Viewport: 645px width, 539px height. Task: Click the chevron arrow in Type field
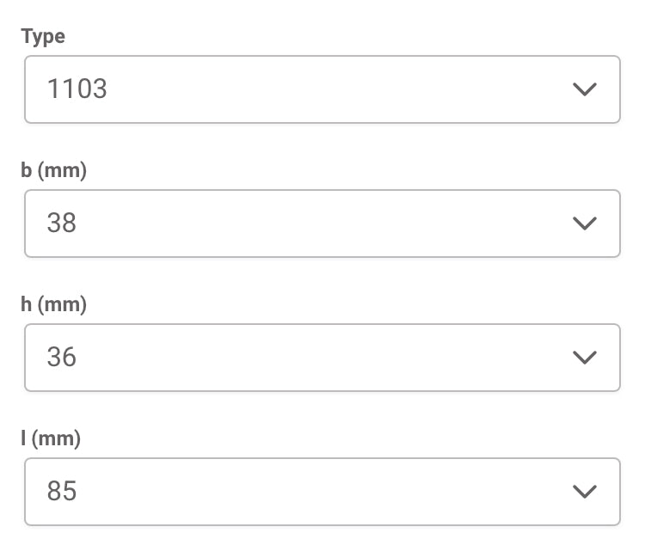(584, 89)
